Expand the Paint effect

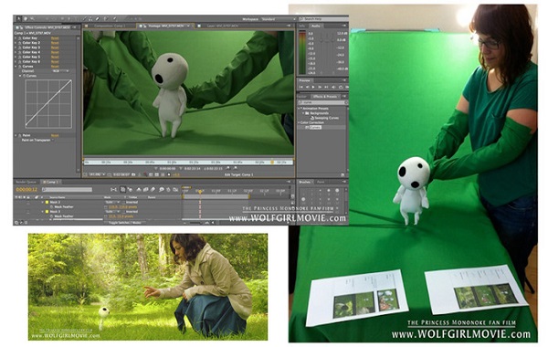tap(16, 135)
